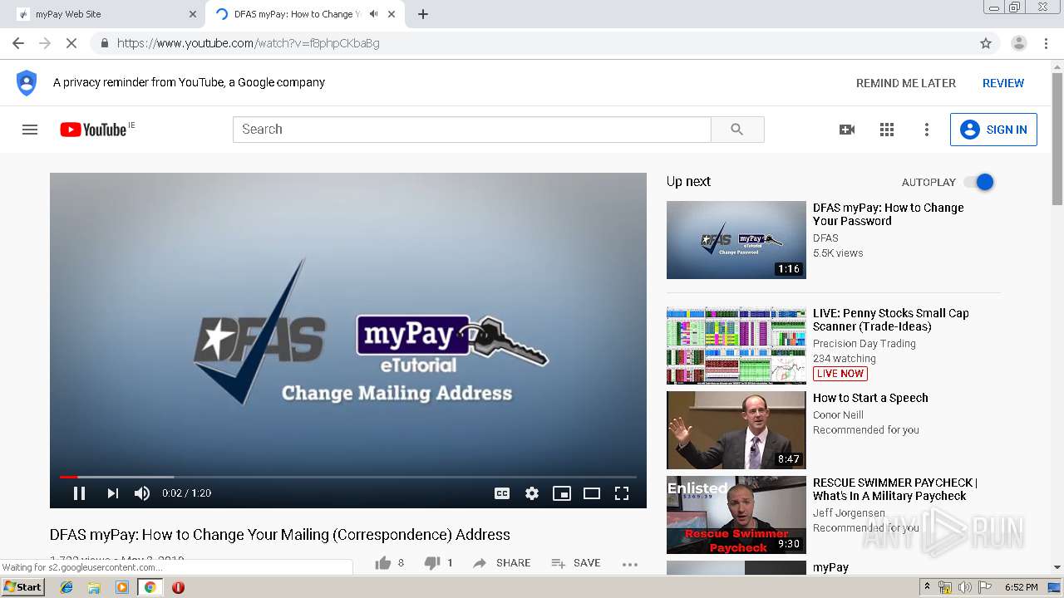Open the YouTube apps grid icon
1064x598 pixels.
point(887,130)
